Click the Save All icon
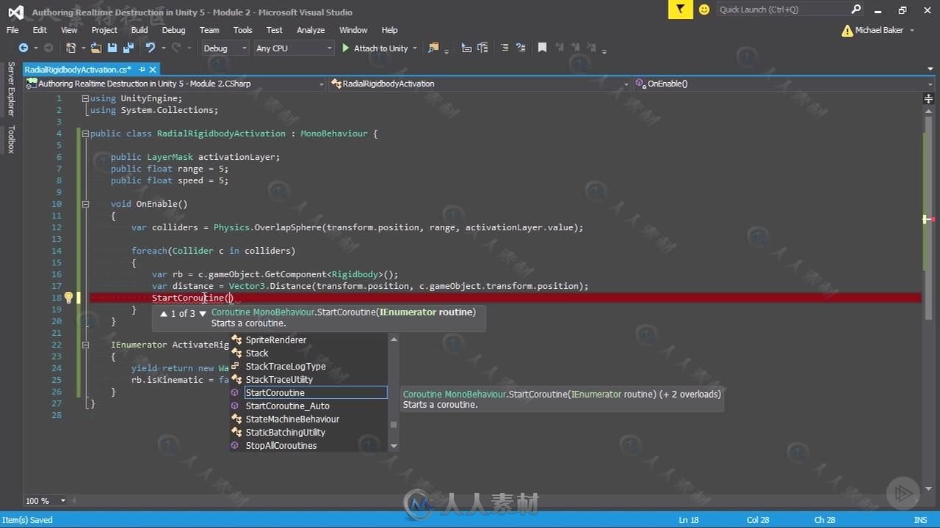This screenshot has height=528, width=940. pos(129,48)
